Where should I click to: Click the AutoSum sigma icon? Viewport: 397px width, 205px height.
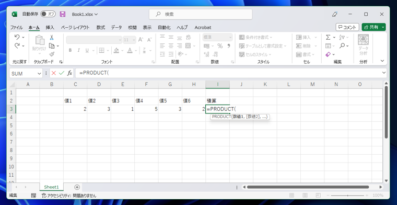click(328, 38)
